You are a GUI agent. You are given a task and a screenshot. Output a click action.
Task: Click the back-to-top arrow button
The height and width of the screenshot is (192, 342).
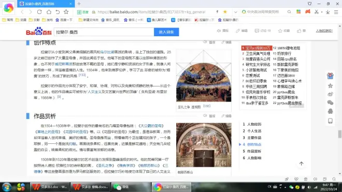tap(301, 164)
